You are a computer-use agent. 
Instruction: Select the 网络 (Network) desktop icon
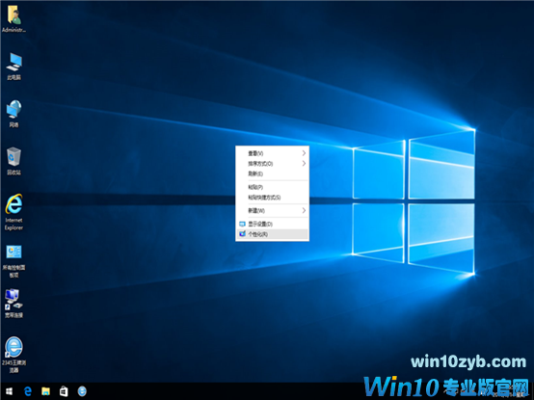point(13,114)
